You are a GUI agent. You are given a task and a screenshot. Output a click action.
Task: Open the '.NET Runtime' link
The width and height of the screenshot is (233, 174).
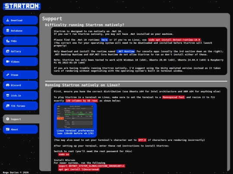pos(126,52)
